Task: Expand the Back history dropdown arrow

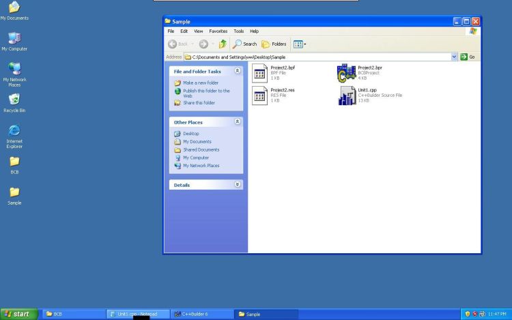Action: [x=193, y=44]
